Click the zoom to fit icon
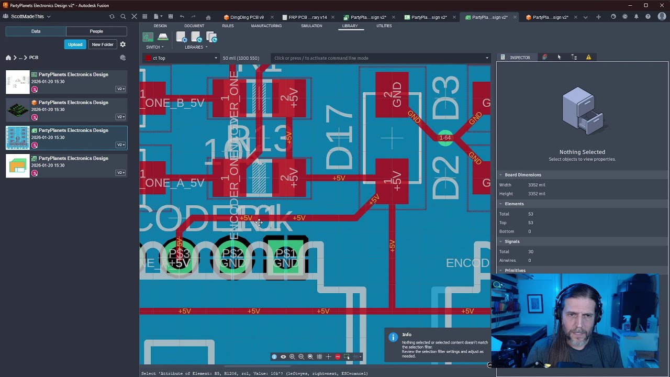 [310, 357]
